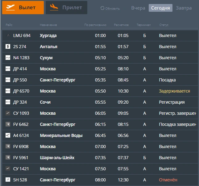This screenshot has height=186, width=199.
Task: Click estimated time 10:30 for ДР 6570
Action: click(123, 91)
